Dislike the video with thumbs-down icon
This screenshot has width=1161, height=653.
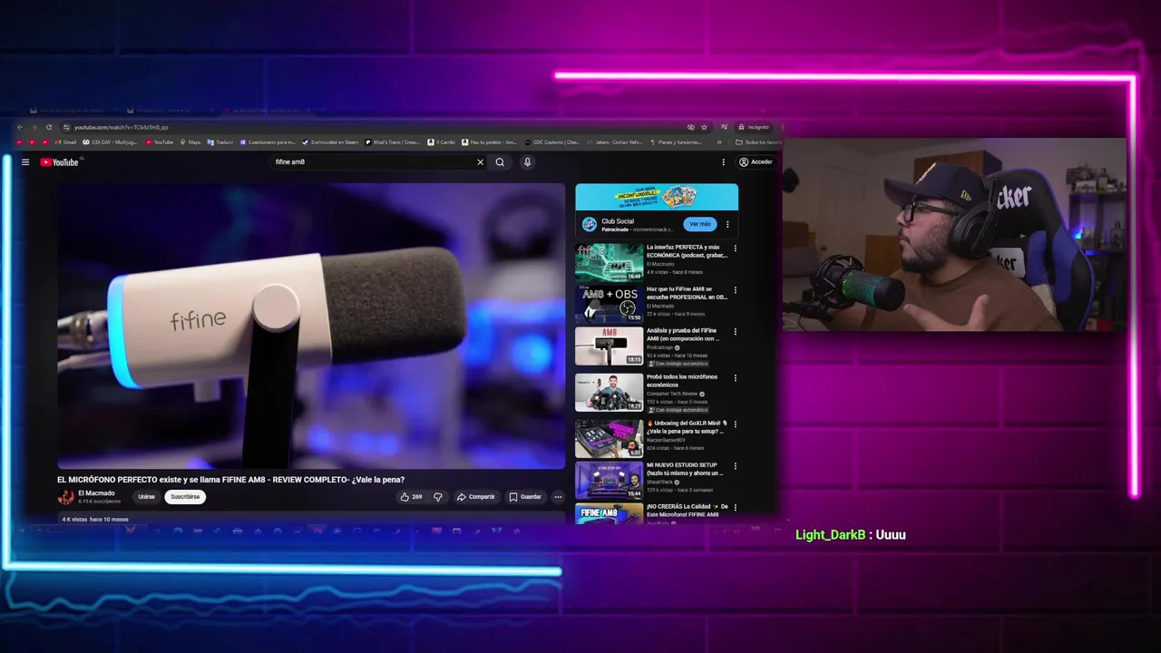(438, 497)
